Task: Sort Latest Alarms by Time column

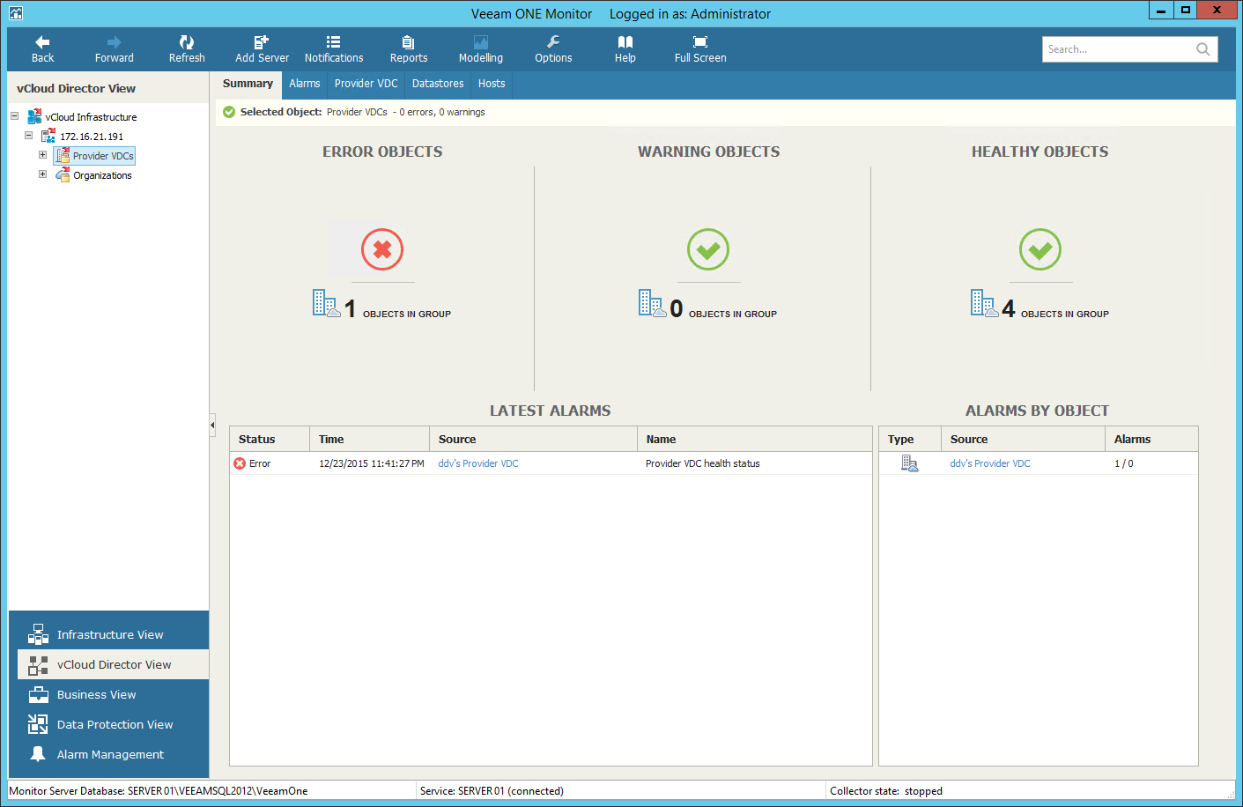Action: point(369,439)
